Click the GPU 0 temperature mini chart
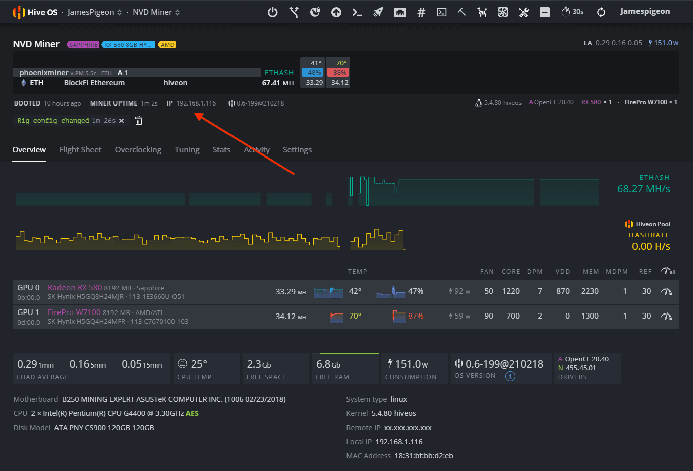 point(329,292)
